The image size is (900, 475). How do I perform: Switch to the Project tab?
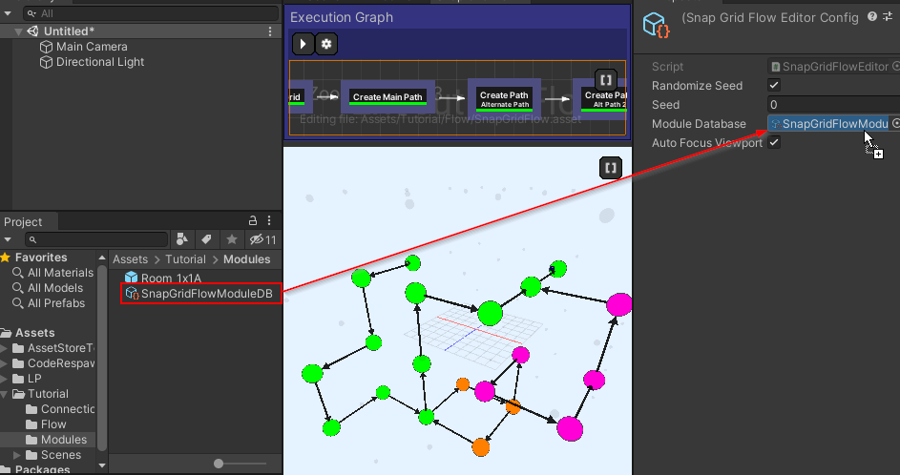pyautogui.click(x=23, y=222)
